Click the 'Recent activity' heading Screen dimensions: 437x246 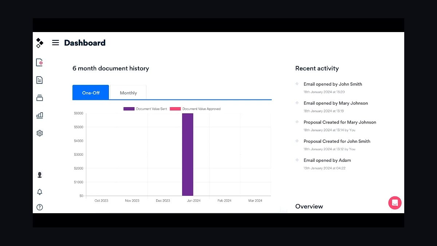(317, 69)
